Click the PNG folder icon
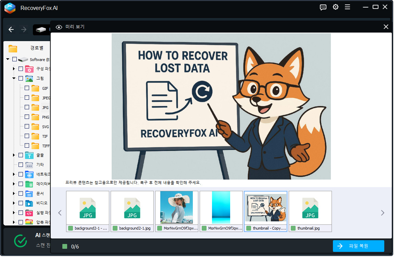Viewport: 411px width, 257px height. (35, 117)
